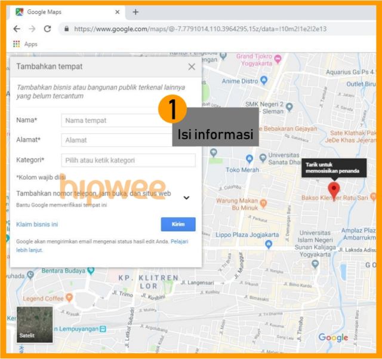Click the Bentara Budaya map pin
Screen dimensions: 382x359
click(91, 270)
